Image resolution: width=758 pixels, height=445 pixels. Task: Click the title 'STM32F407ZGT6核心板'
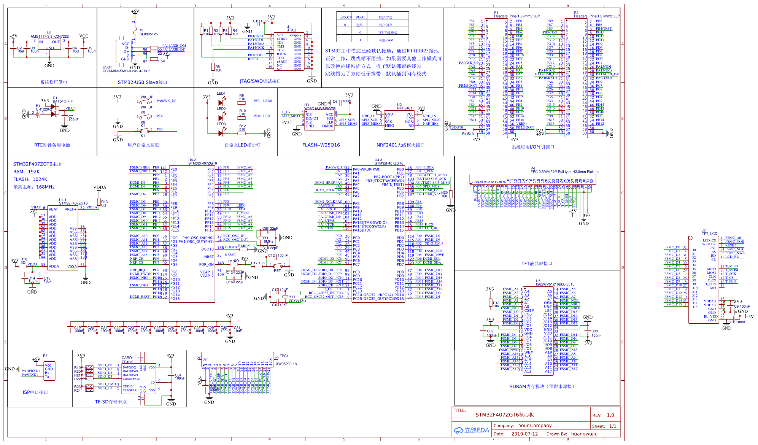pyautogui.click(x=505, y=415)
